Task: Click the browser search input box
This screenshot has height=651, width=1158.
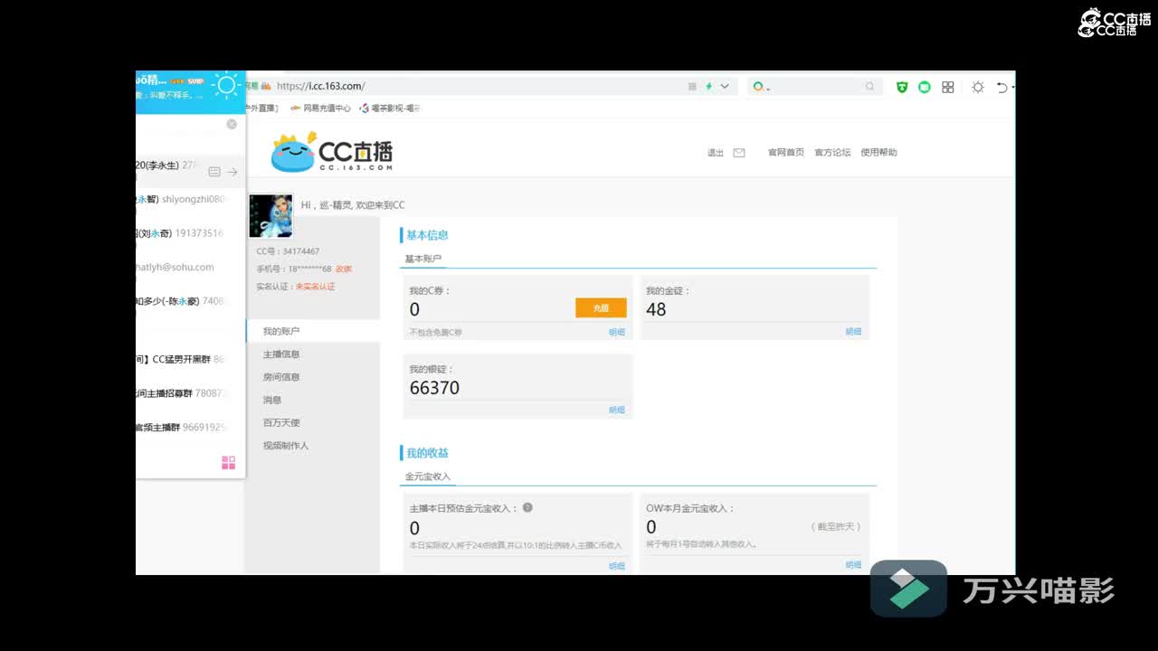Action: (x=814, y=87)
